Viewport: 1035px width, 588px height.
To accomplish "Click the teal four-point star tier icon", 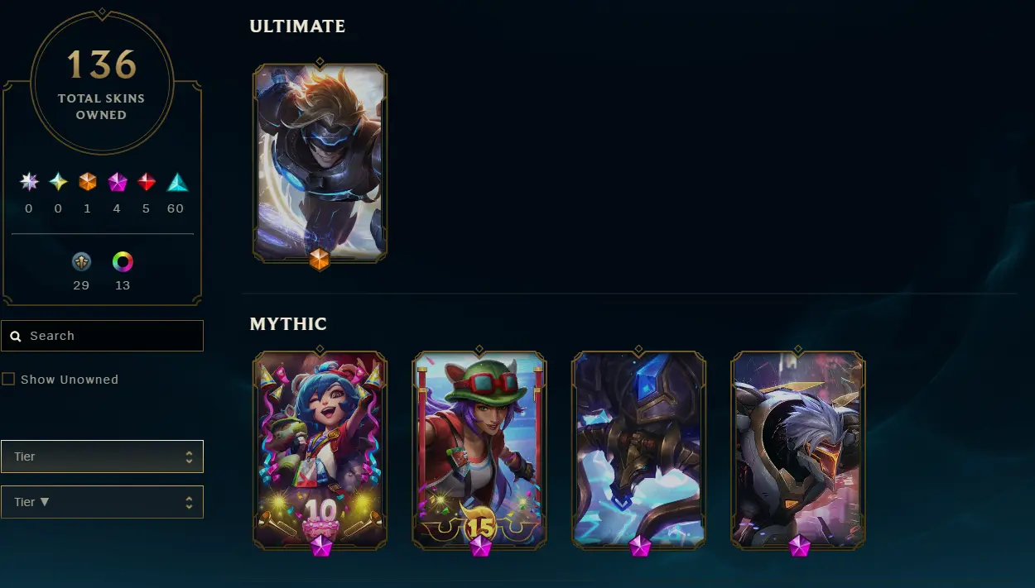I will [x=58, y=182].
